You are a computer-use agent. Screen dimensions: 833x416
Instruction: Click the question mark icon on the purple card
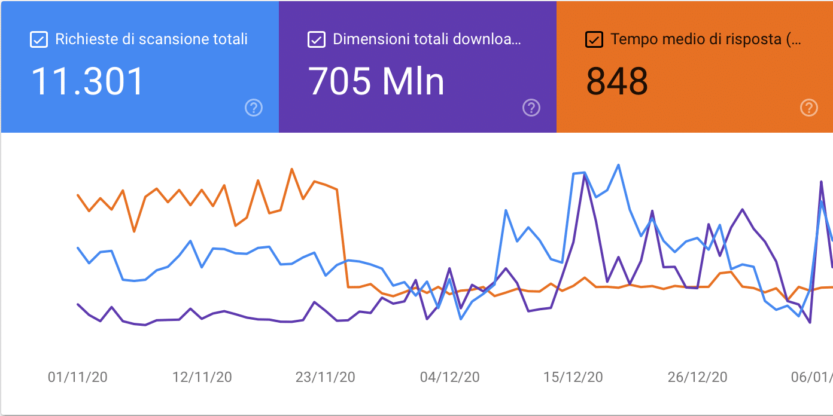pos(531,108)
